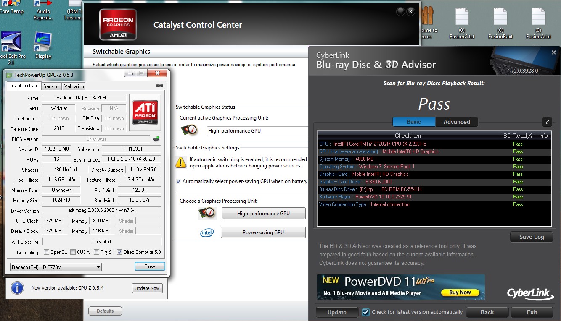The height and width of the screenshot is (321, 561).
Task: Click the Info column header in Advisor table
Action: click(x=543, y=136)
